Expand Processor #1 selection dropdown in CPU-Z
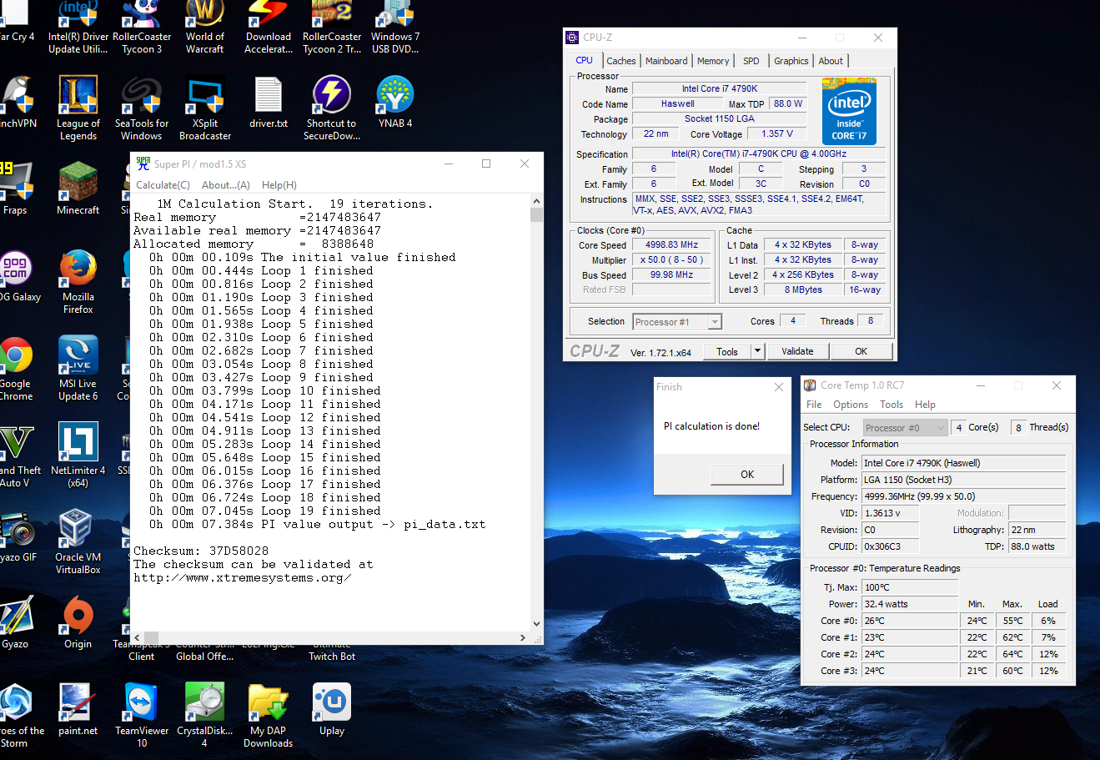1100x760 pixels. (715, 322)
